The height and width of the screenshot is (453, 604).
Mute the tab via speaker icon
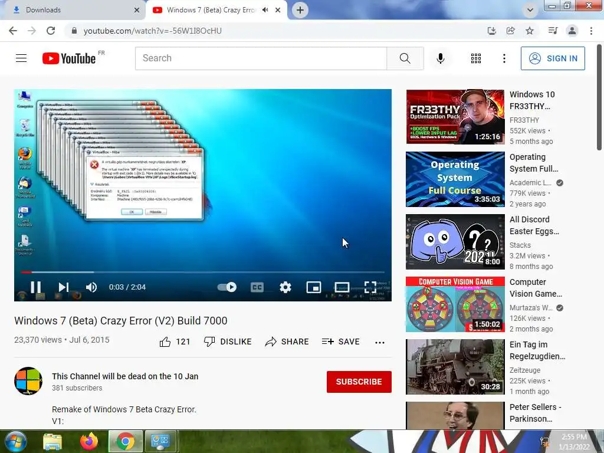point(265,10)
